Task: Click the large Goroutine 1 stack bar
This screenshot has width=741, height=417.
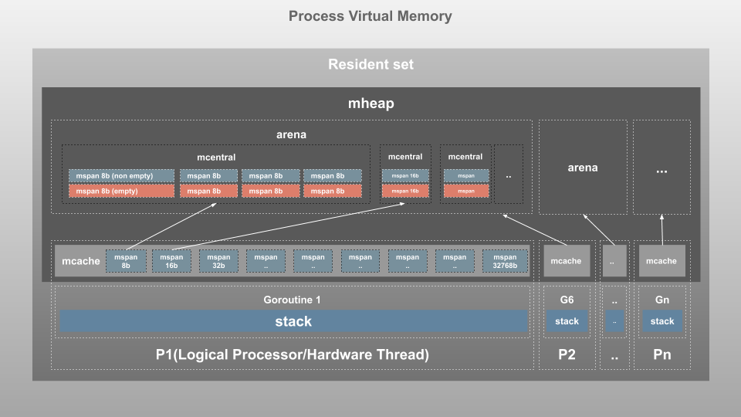Action: click(293, 321)
